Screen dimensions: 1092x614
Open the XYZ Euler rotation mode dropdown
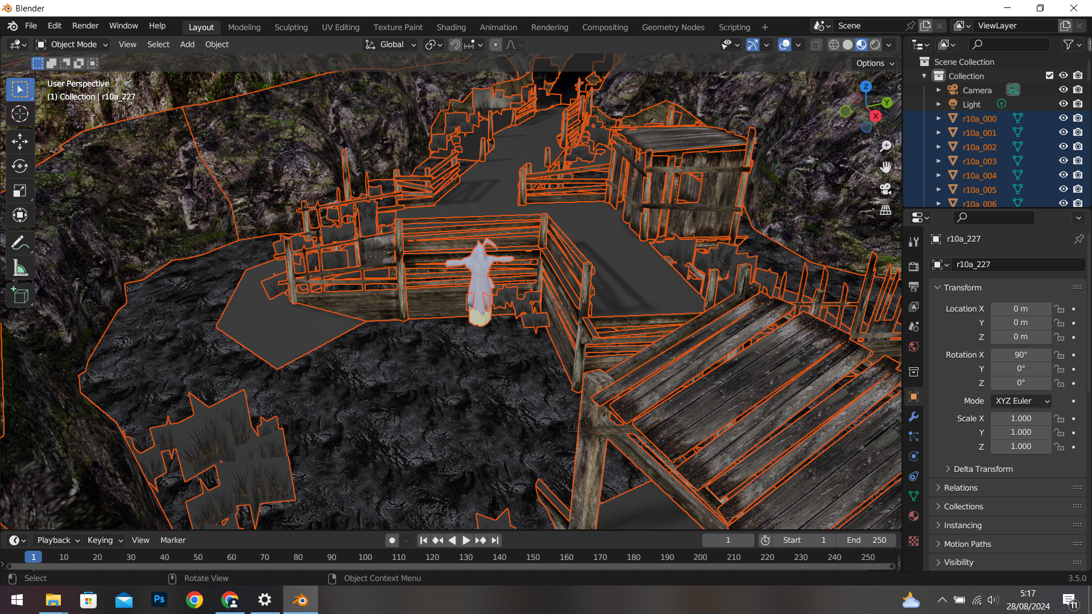1021,401
